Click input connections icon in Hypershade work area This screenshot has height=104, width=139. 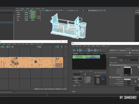[x=96, y=73]
